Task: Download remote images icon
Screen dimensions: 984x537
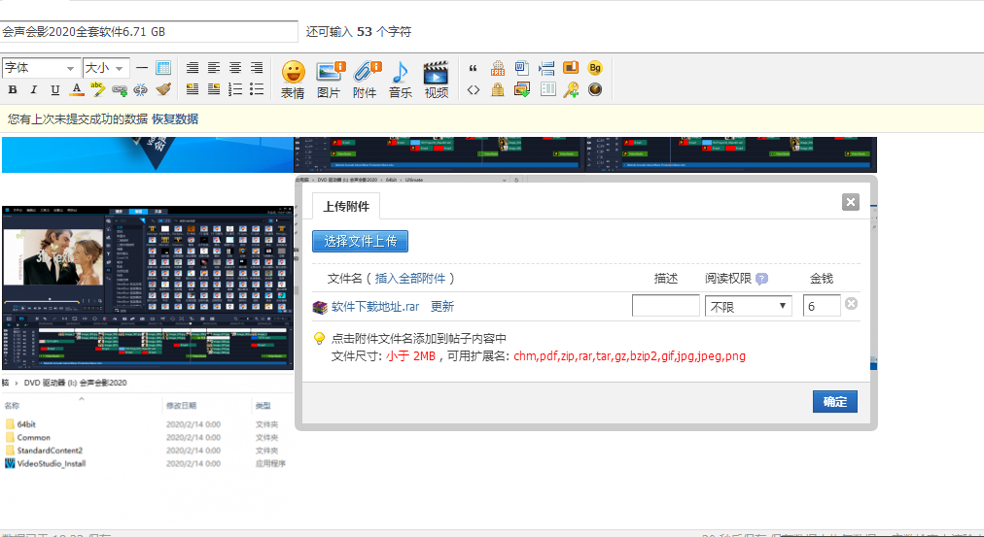Action: [x=521, y=89]
